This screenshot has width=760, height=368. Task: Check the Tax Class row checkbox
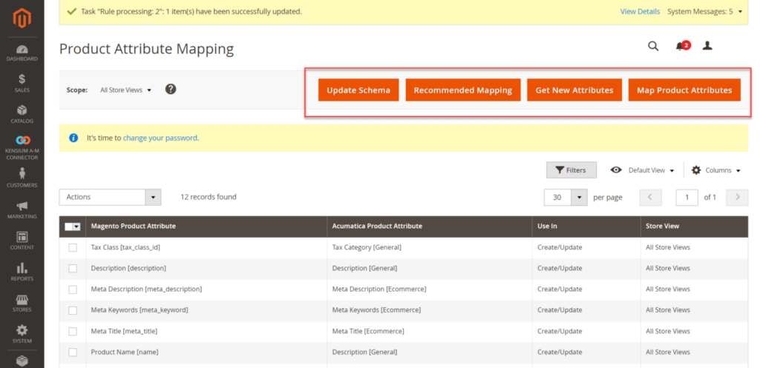pos(73,247)
